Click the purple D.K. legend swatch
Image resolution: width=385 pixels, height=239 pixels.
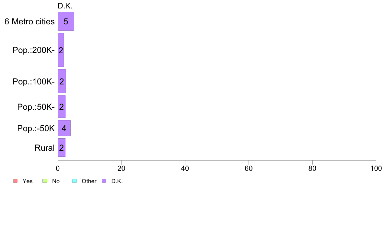pos(104,181)
